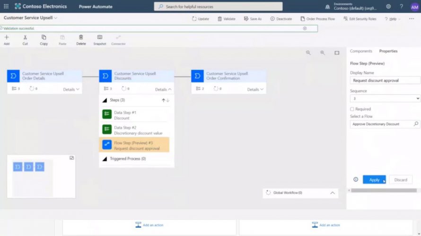Click the Copy tool
The height and width of the screenshot is (236, 421).
point(44,40)
